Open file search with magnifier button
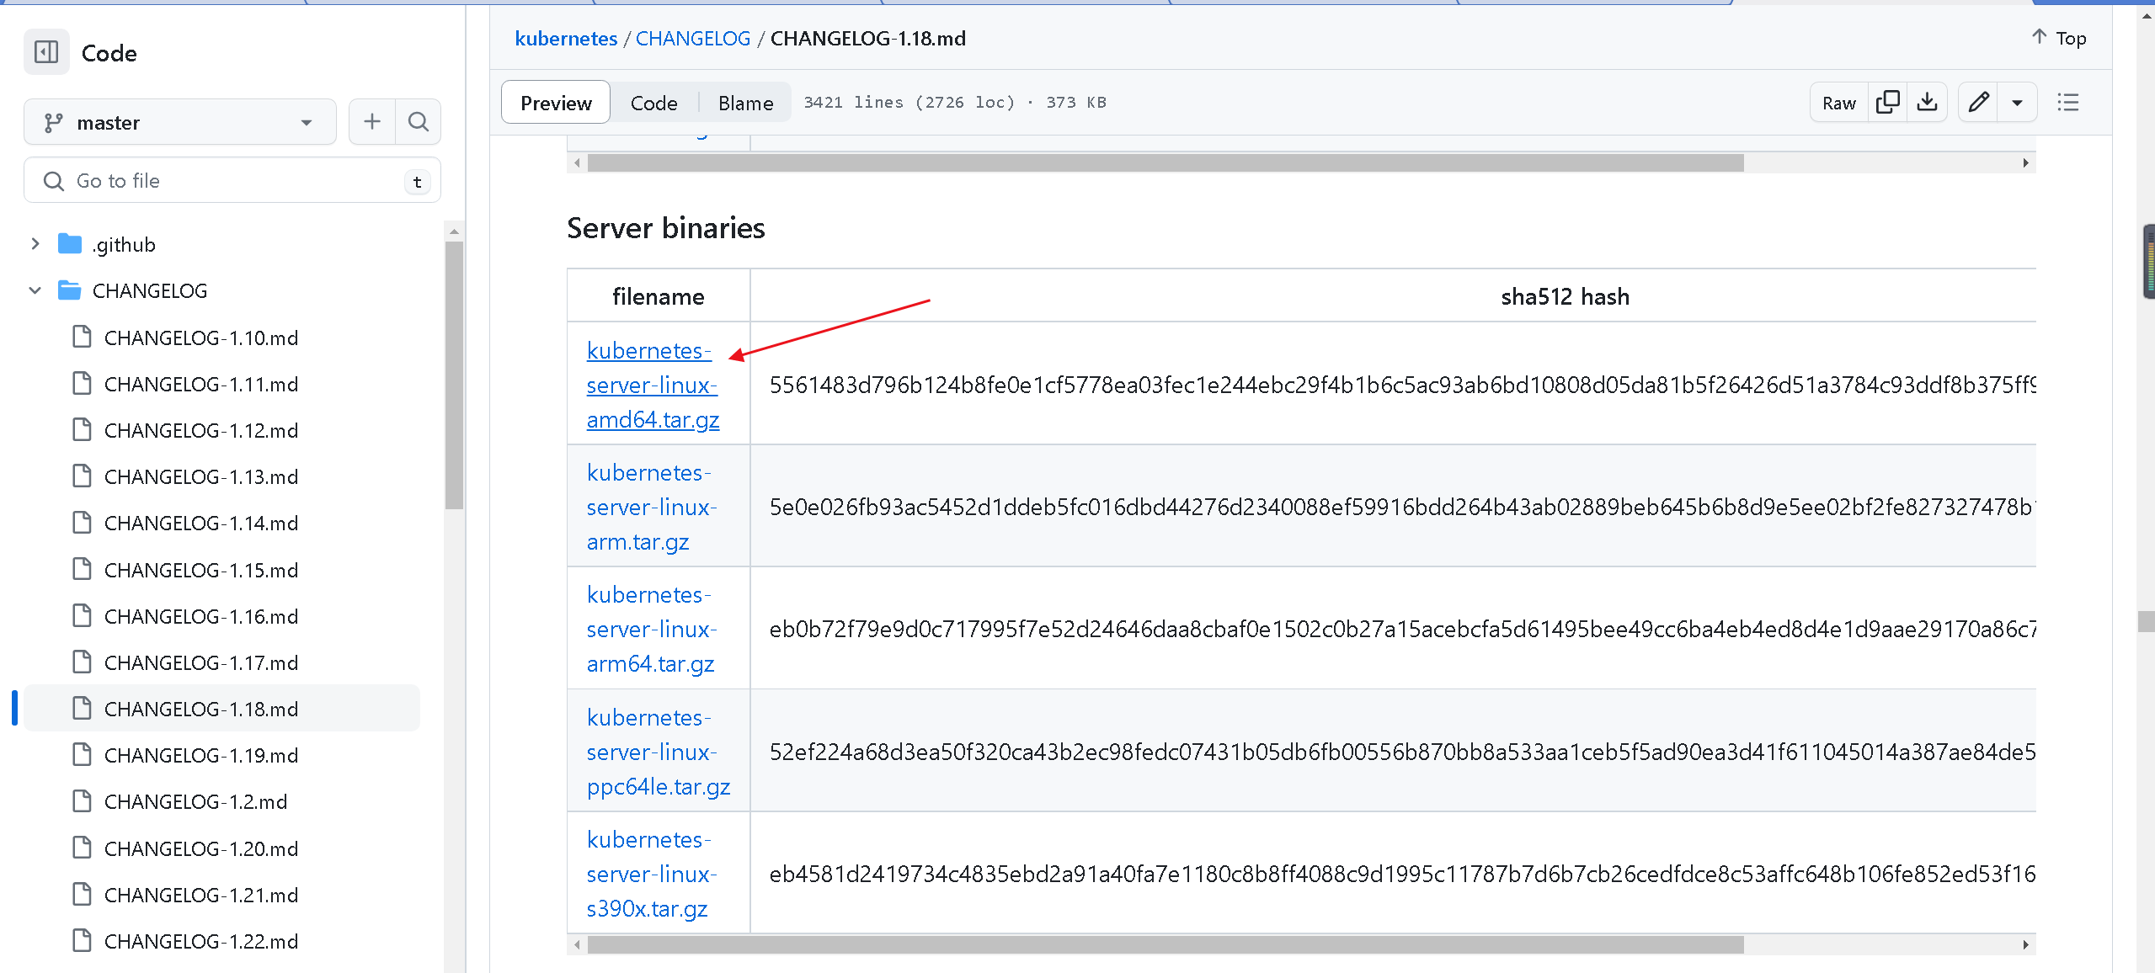Screen dimensions: 2155x973 coord(419,122)
